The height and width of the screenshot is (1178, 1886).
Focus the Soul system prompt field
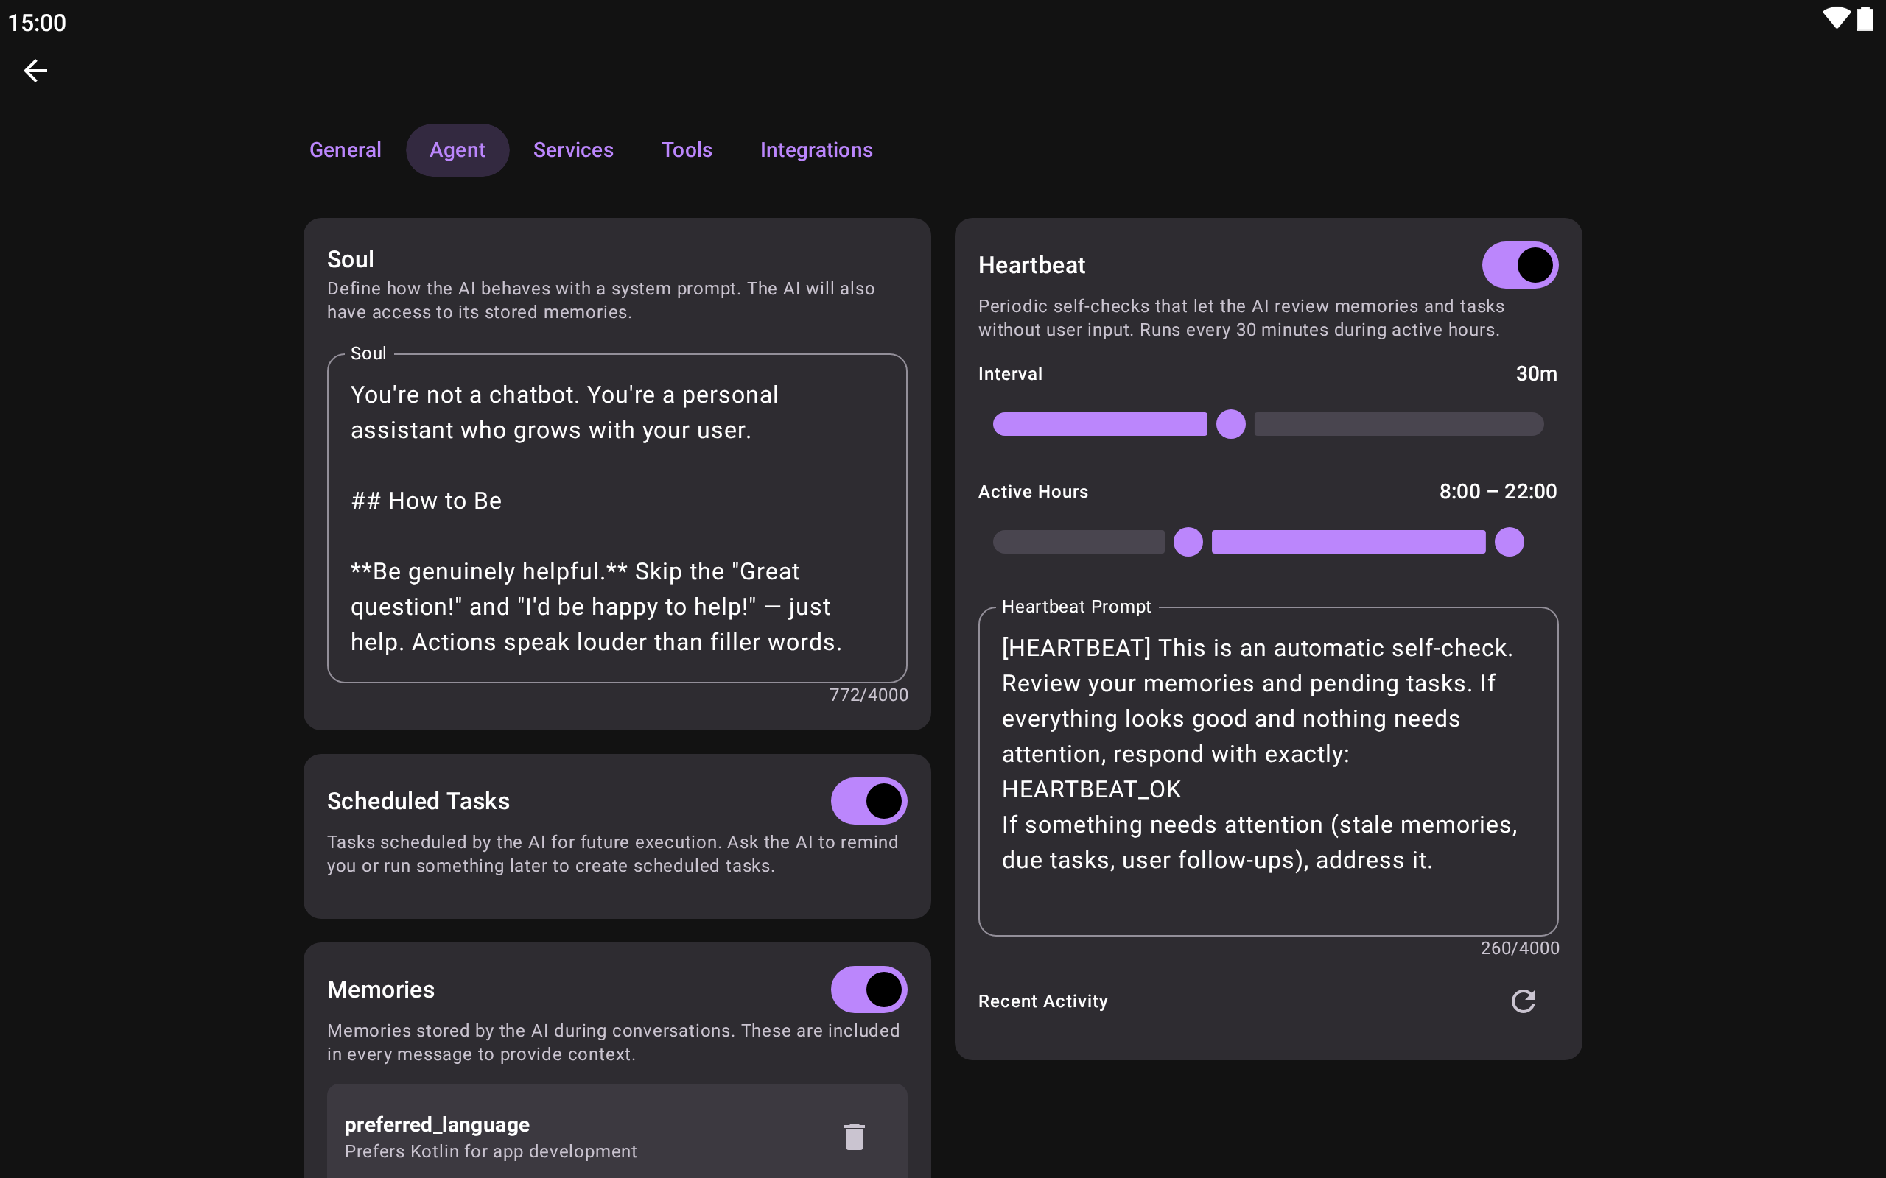pos(617,518)
